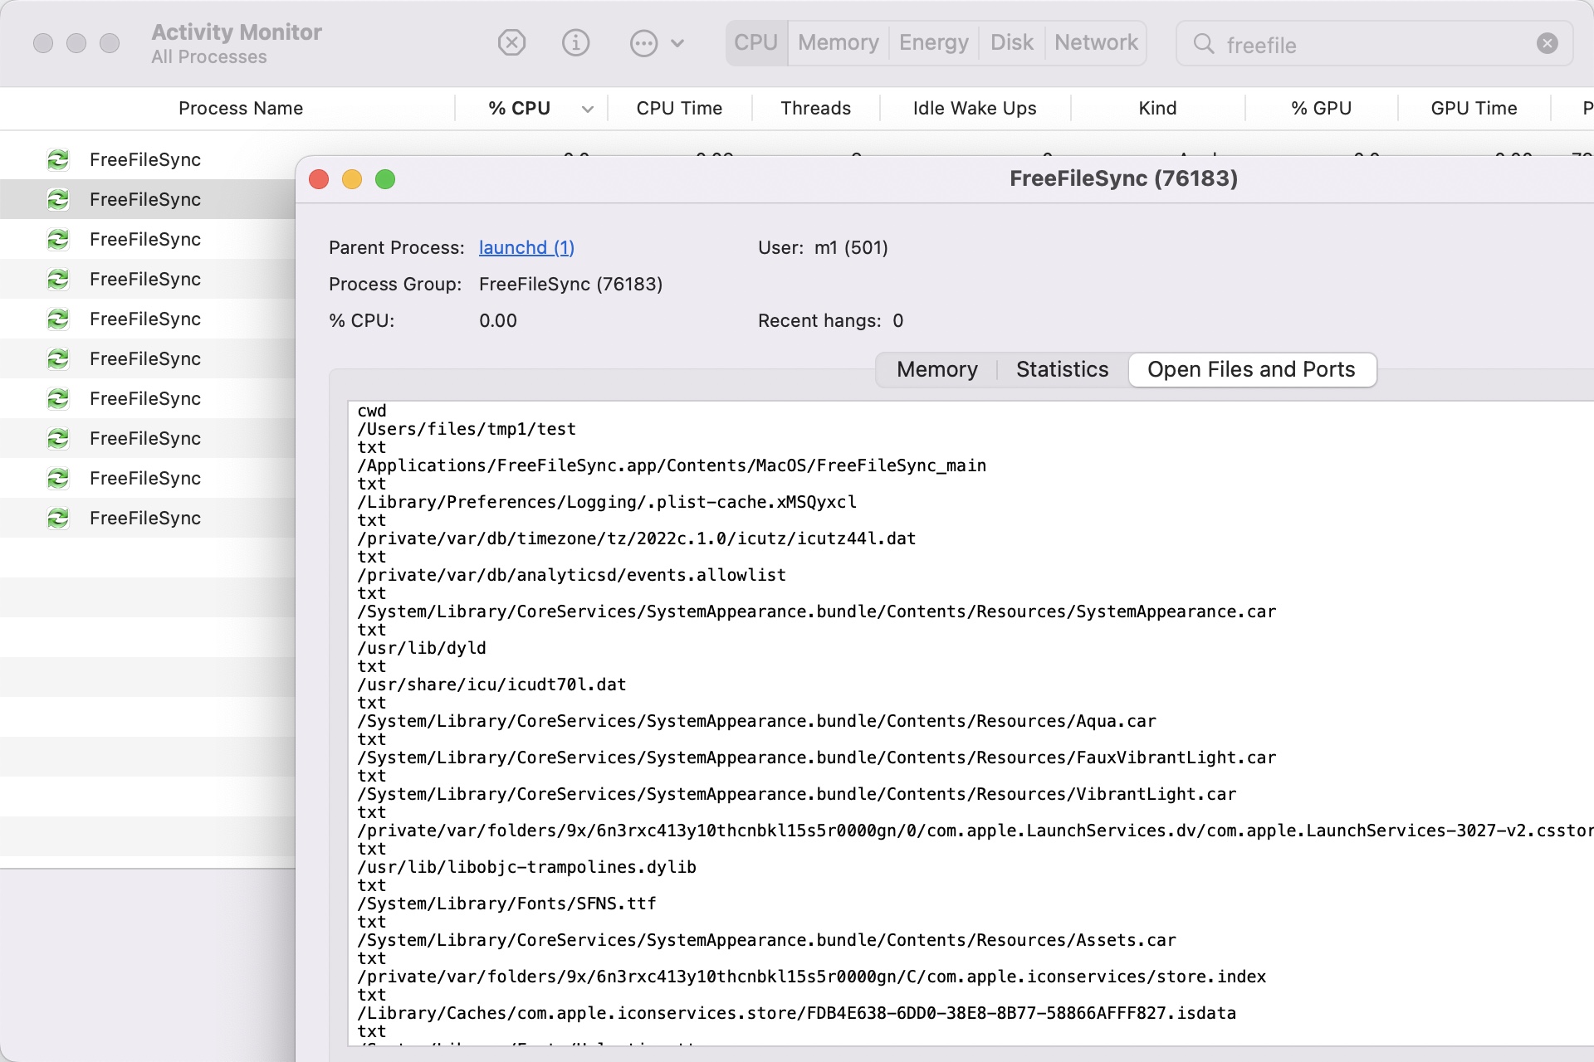This screenshot has height=1062, width=1594.
Task: Click the 'All Processes' subtitle text
Action: point(209,57)
